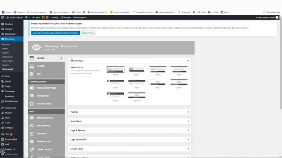Open Theme support admin bar link
This screenshot has height=158, width=282.
pyautogui.click(x=79, y=18)
